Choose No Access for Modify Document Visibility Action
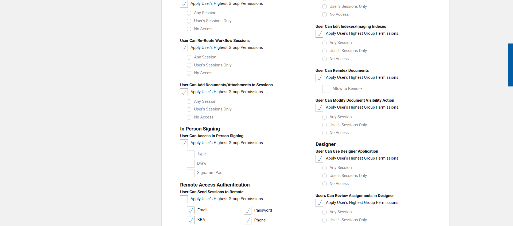Image resolution: width=513 pixels, height=226 pixels. pyautogui.click(x=325, y=133)
